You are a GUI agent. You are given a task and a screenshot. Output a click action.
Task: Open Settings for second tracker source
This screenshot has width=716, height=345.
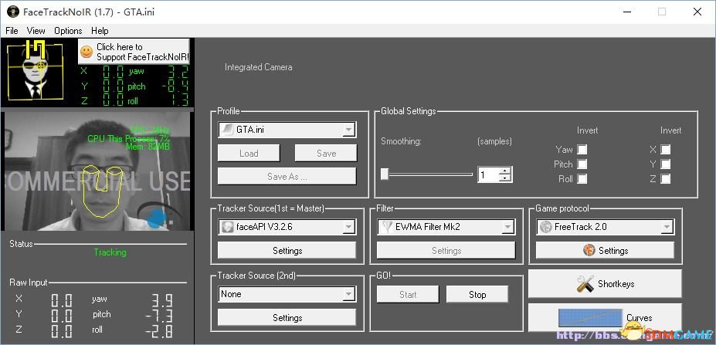287,318
